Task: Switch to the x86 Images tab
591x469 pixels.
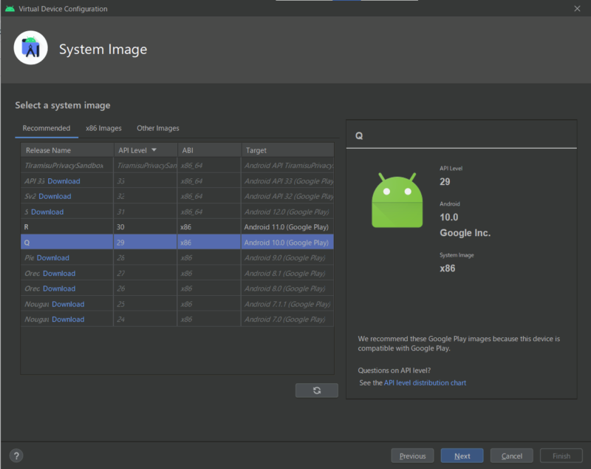Action: (103, 128)
